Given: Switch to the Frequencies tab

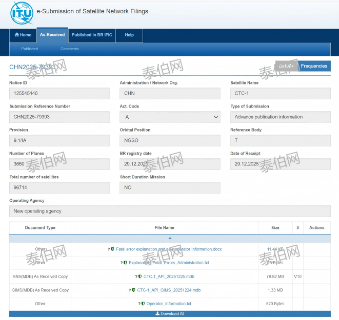Looking at the screenshot, I should pos(314,66).
